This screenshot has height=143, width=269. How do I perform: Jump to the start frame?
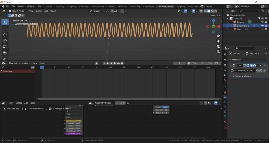click(x=104, y=63)
